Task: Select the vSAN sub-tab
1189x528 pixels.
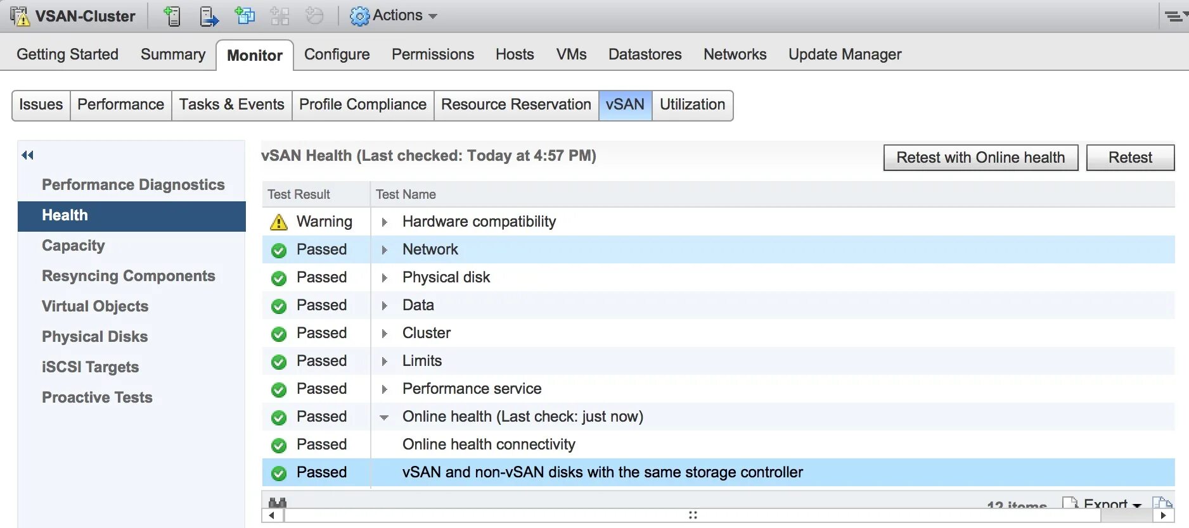Action: click(625, 105)
